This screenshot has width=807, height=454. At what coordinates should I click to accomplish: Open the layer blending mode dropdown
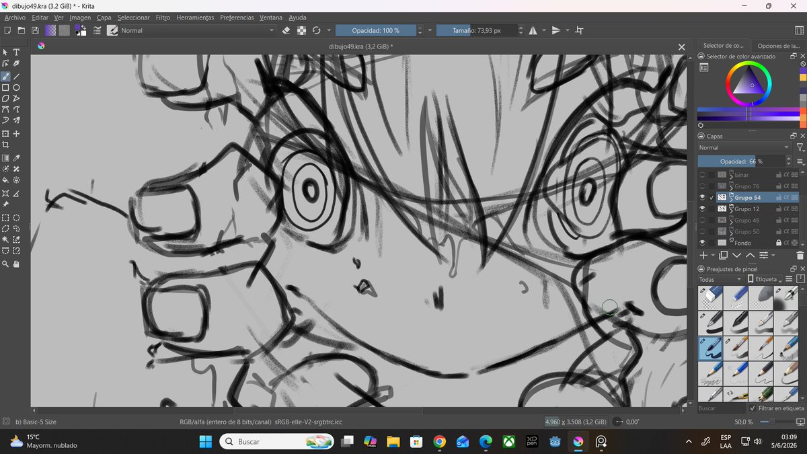point(744,147)
